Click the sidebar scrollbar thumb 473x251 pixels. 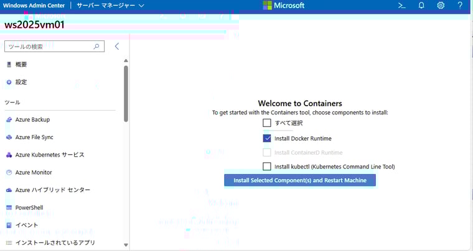point(126,94)
